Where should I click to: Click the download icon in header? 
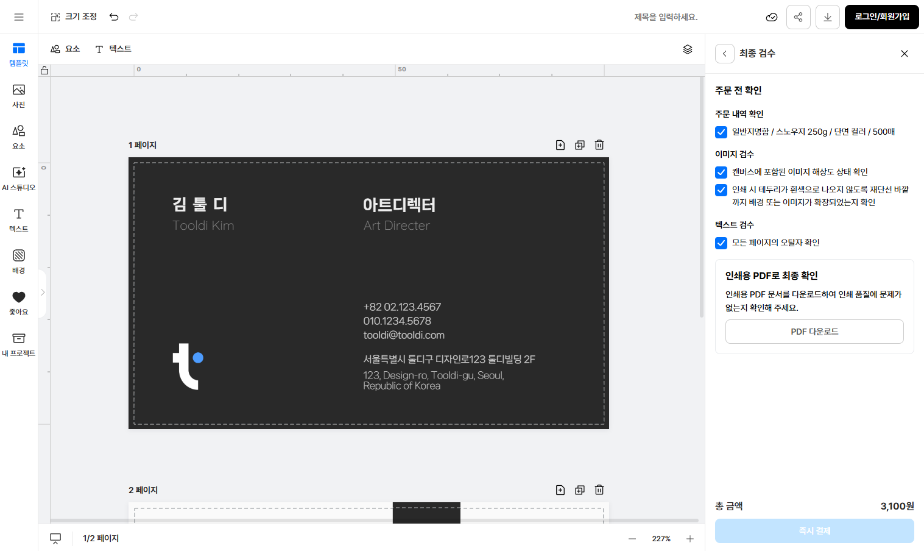pos(827,17)
